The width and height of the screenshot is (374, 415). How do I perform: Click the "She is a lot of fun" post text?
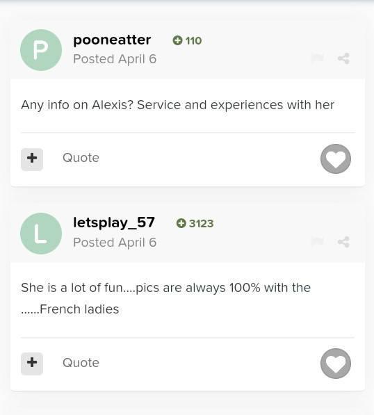click(165, 298)
